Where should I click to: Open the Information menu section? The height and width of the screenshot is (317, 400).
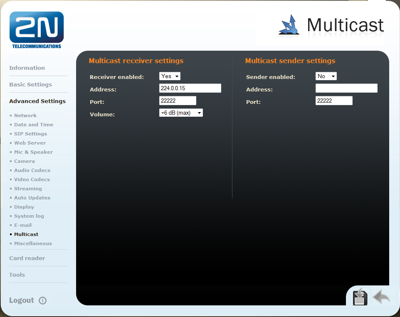click(27, 68)
